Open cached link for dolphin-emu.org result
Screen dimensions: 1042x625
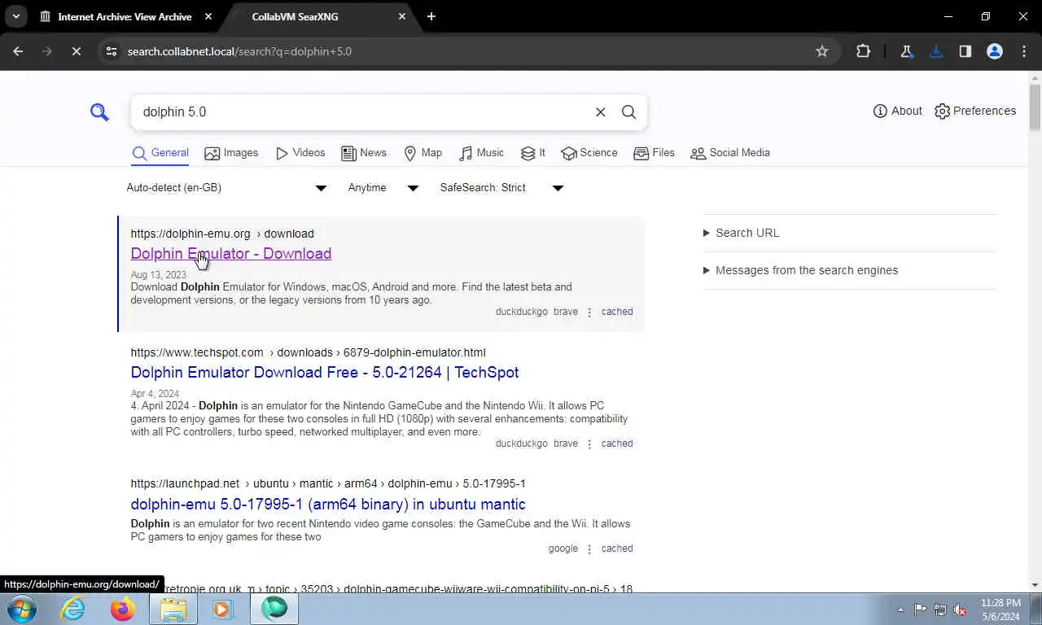pyautogui.click(x=617, y=312)
